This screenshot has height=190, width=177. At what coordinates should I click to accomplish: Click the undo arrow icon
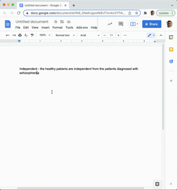[8, 35]
